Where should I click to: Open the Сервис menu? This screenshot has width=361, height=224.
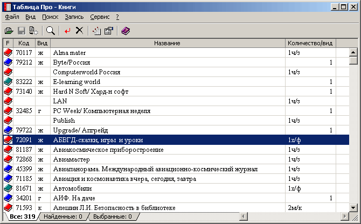tap(100, 17)
